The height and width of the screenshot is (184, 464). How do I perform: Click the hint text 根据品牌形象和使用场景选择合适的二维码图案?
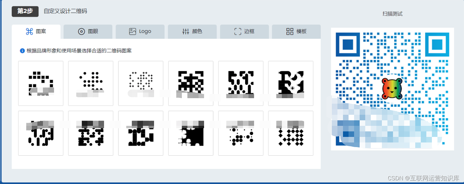[x=79, y=51]
